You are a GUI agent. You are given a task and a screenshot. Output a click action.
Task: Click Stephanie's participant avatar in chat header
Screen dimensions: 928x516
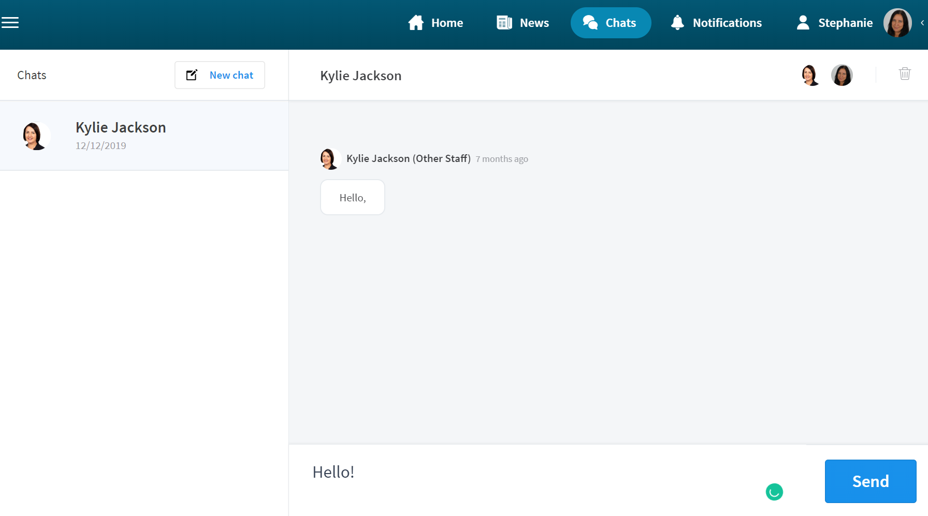pos(842,75)
